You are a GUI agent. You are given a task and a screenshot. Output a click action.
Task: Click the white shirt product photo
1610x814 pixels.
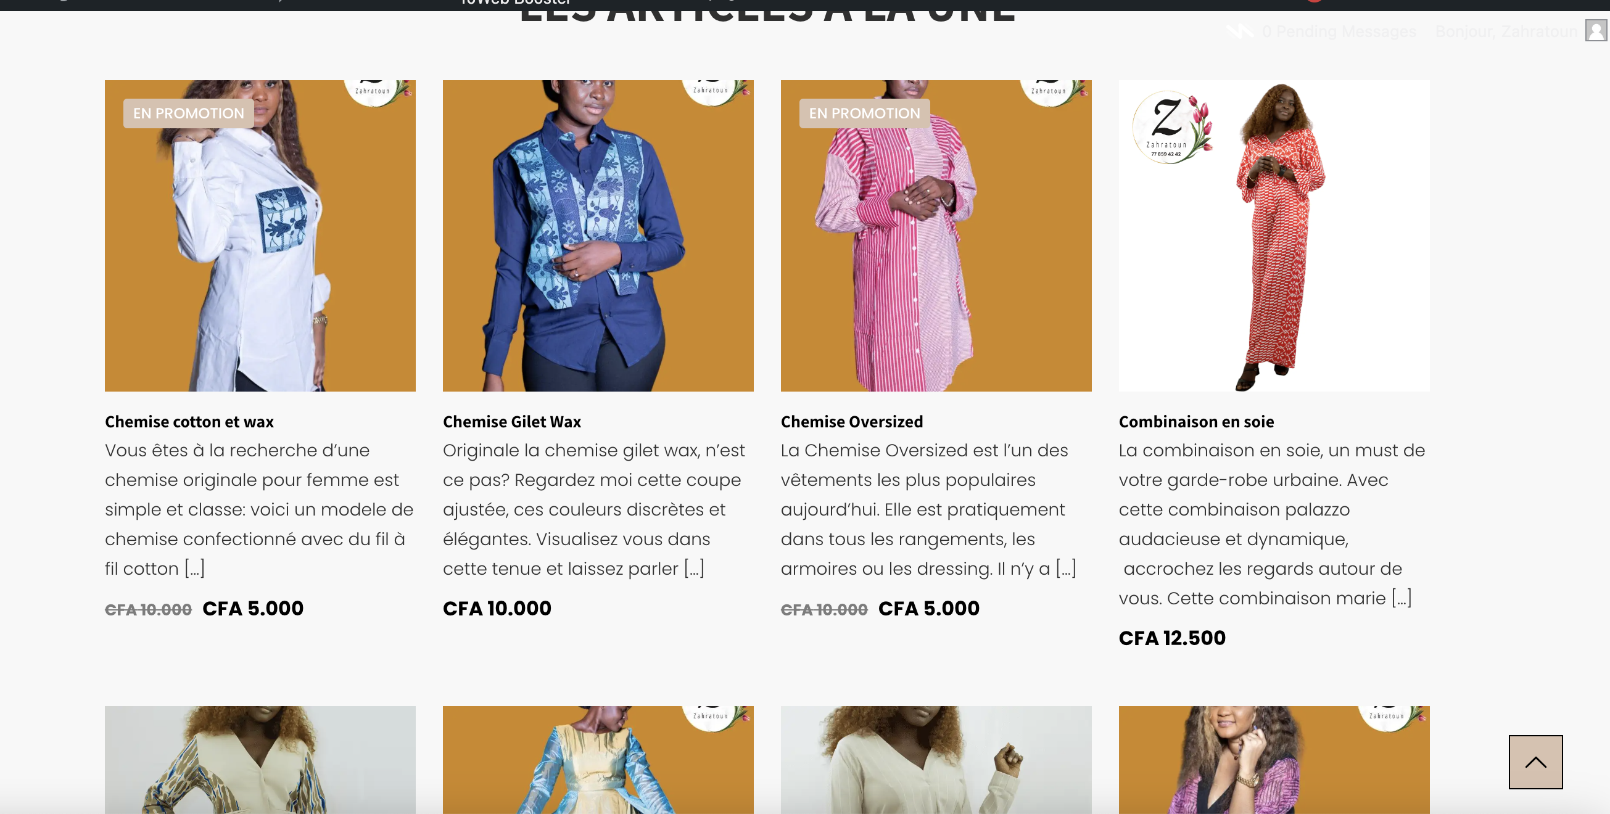[260, 236]
